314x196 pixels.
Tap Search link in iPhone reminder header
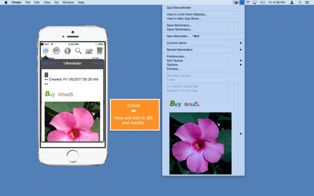97,63
